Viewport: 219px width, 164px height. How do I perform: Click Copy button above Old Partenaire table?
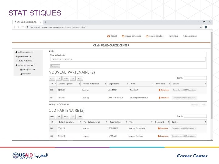52,117
